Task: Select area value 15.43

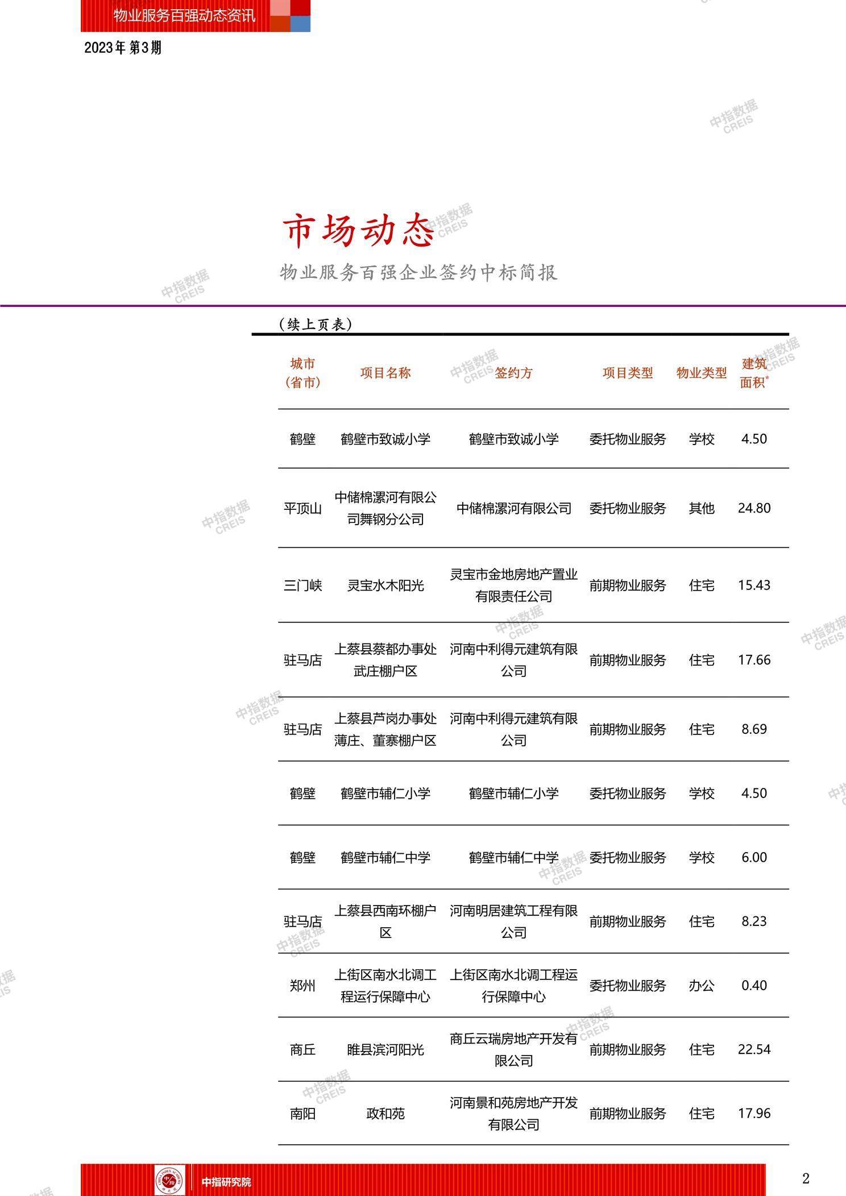Action: pos(754,585)
